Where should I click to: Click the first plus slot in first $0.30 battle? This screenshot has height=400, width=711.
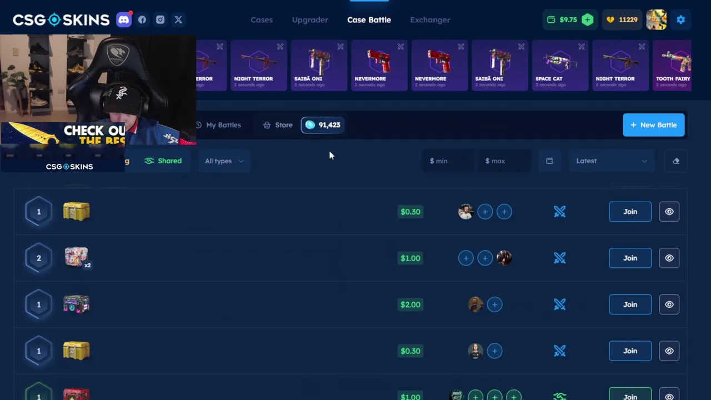coord(485,212)
